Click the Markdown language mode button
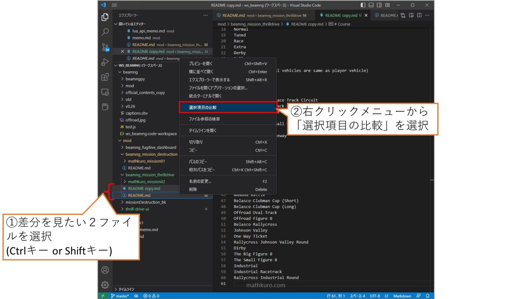532x299 pixels. [402, 296]
